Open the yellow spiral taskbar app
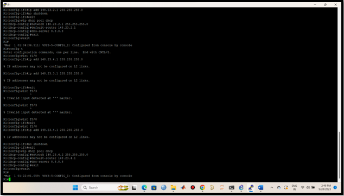This screenshot has width=344, height=196. click(x=212, y=188)
